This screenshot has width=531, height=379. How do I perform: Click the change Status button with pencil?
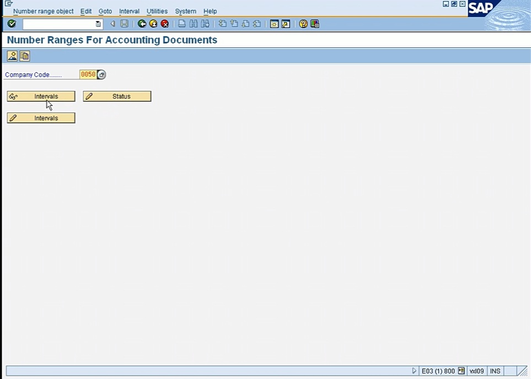pos(117,96)
